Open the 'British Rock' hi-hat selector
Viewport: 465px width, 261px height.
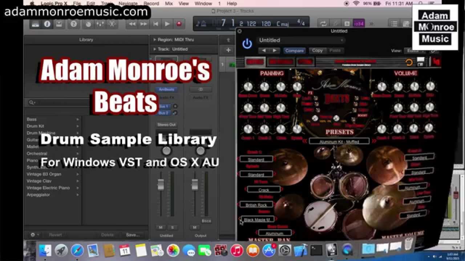(x=256, y=205)
